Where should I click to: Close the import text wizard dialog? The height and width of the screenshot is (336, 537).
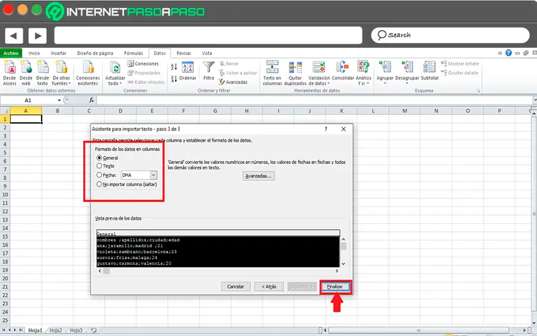344,129
